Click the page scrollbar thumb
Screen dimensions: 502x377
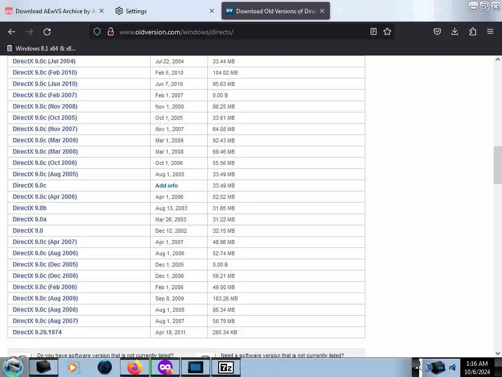(498, 165)
